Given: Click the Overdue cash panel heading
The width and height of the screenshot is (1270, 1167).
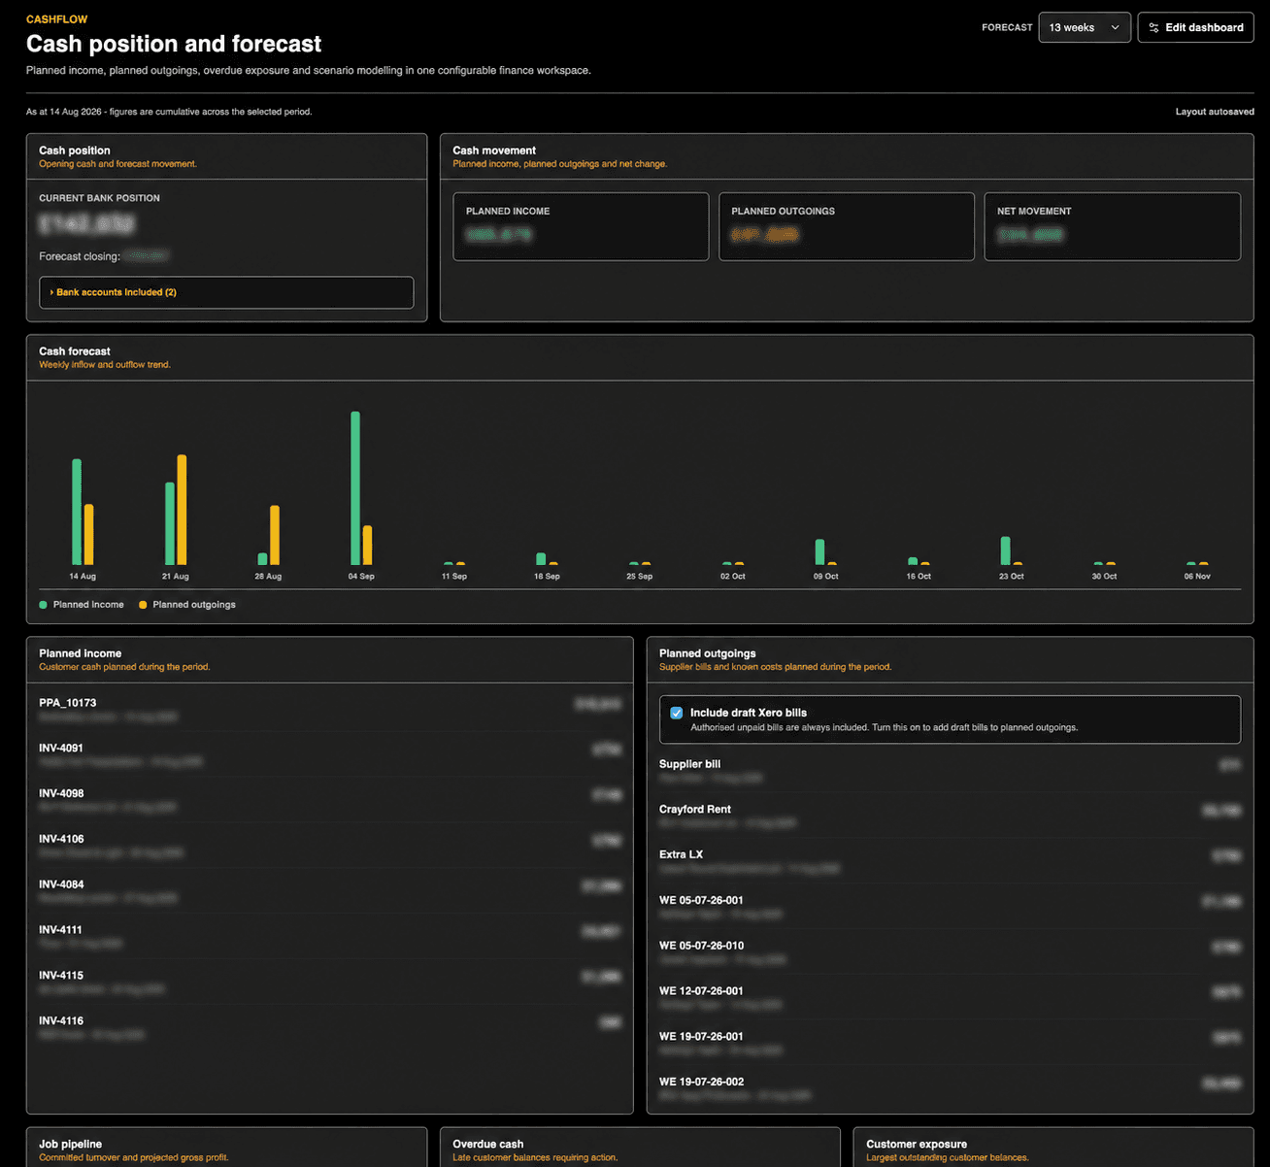Looking at the screenshot, I should click(487, 1144).
